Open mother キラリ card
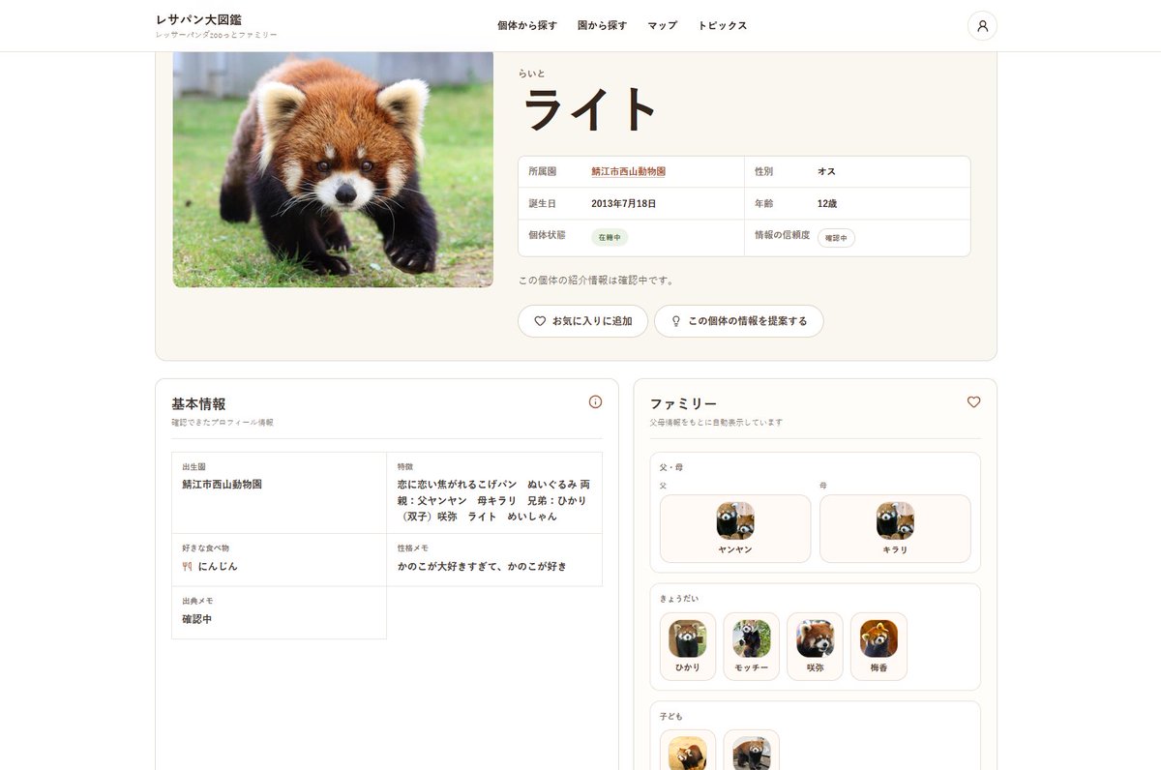This screenshot has width=1161, height=770. (x=895, y=528)
